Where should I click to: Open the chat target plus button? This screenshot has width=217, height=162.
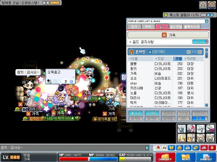point(147,148)
